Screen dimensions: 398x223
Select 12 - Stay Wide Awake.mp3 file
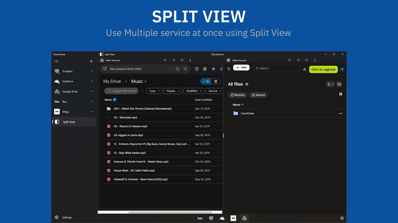tap(163, 153)
